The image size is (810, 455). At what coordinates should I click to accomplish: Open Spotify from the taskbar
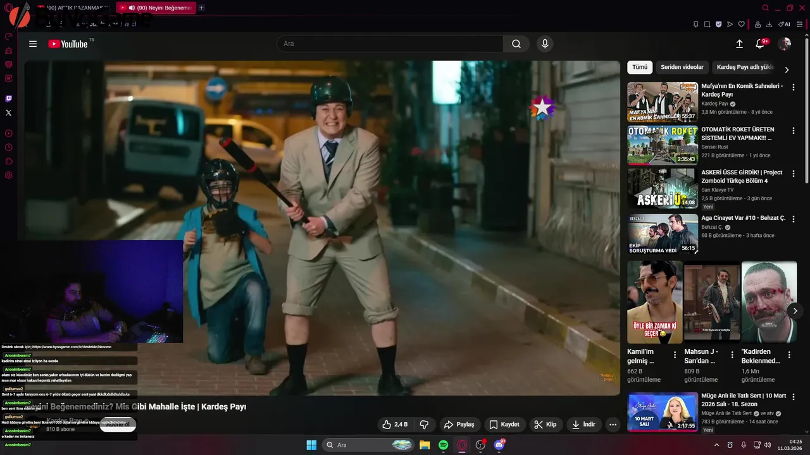tap(443, 445)
